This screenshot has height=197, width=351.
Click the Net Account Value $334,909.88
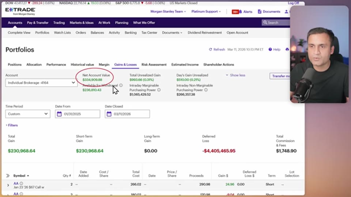pos(92,80)
